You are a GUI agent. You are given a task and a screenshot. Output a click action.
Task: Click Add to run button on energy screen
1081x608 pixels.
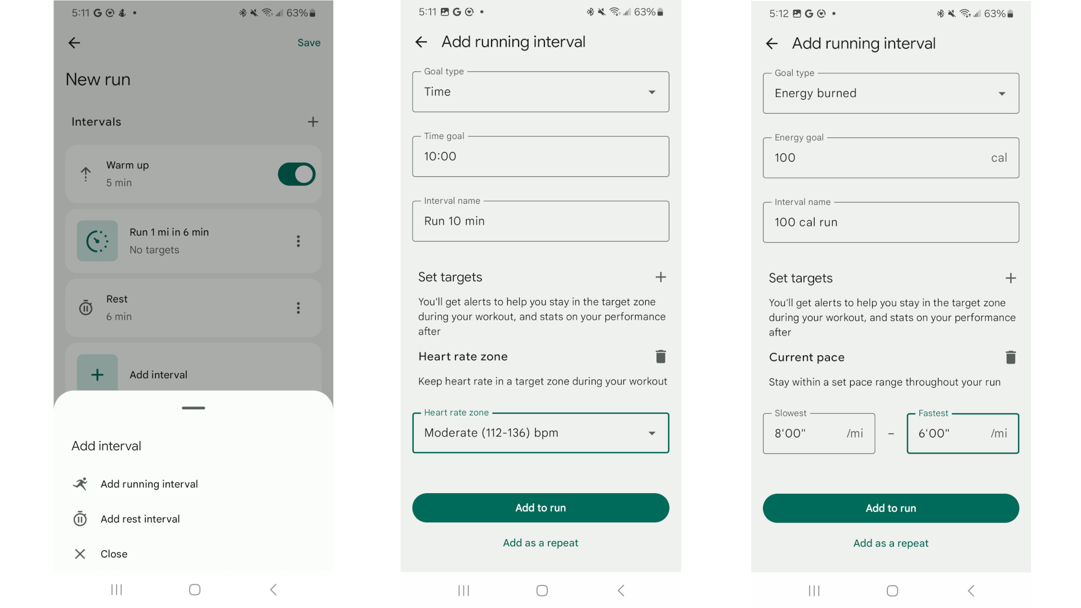(891, 508)
